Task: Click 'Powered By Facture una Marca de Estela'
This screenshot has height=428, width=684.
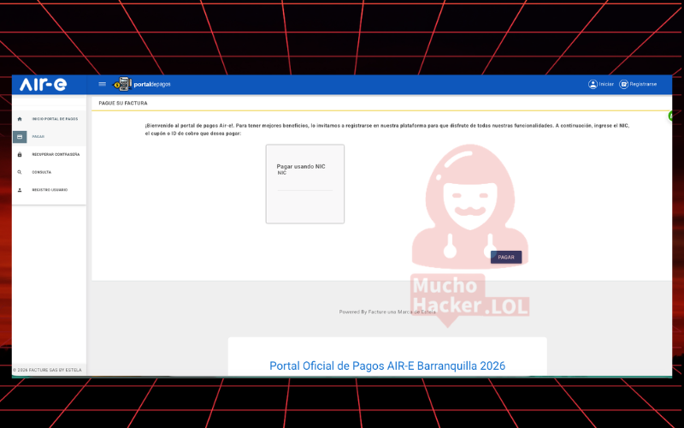Action: tap(387, 312)
